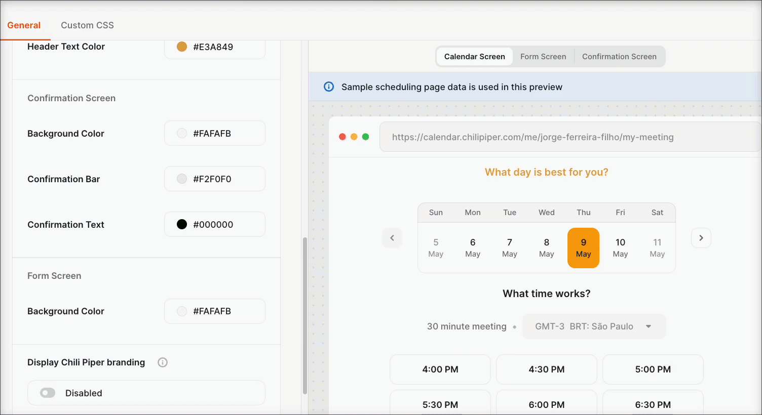
Task: Select 8 May in the calendar
Action: (x=547, y=248)
